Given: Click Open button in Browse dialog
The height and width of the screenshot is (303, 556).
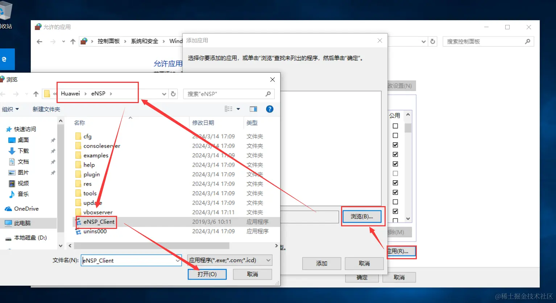Looking at the screenshot, I should point(207,274).
